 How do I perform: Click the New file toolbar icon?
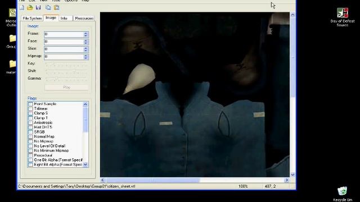tap(22, 7)
